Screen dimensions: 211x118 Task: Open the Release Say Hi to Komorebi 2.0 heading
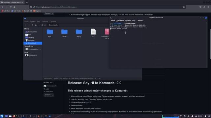[x=95, y=83]
